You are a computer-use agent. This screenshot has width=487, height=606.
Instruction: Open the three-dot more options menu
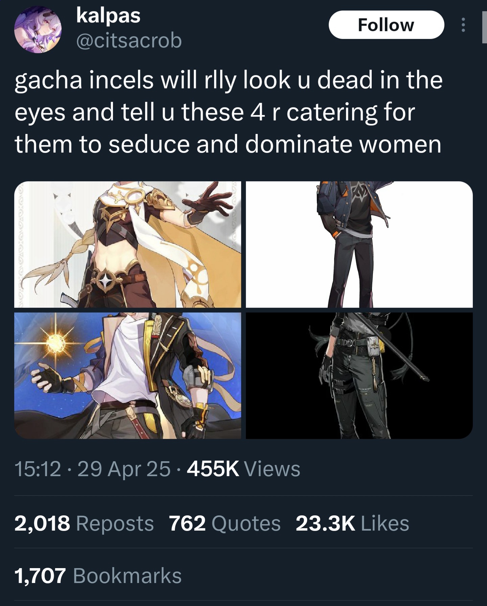click(x=463, y=25)
